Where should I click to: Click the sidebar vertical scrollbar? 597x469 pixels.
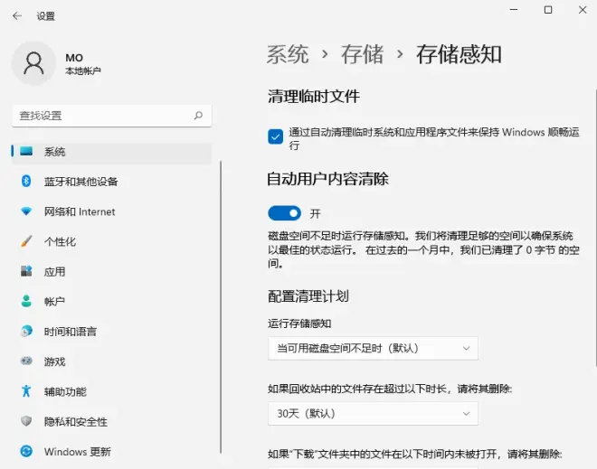click(221, 307)
